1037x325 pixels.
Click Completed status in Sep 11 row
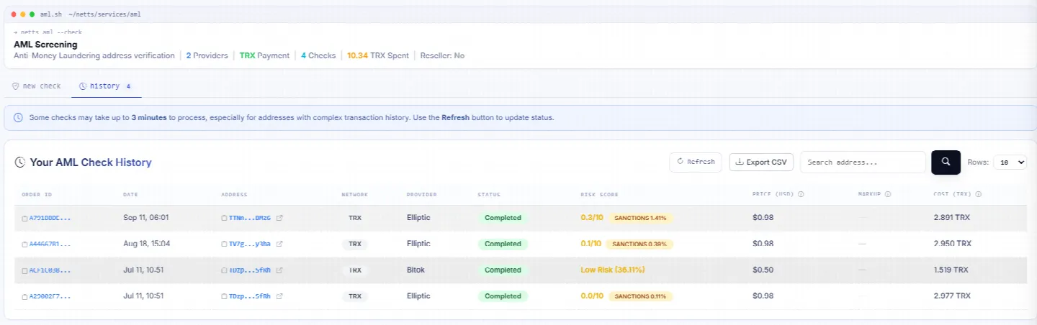coord(503,218)
